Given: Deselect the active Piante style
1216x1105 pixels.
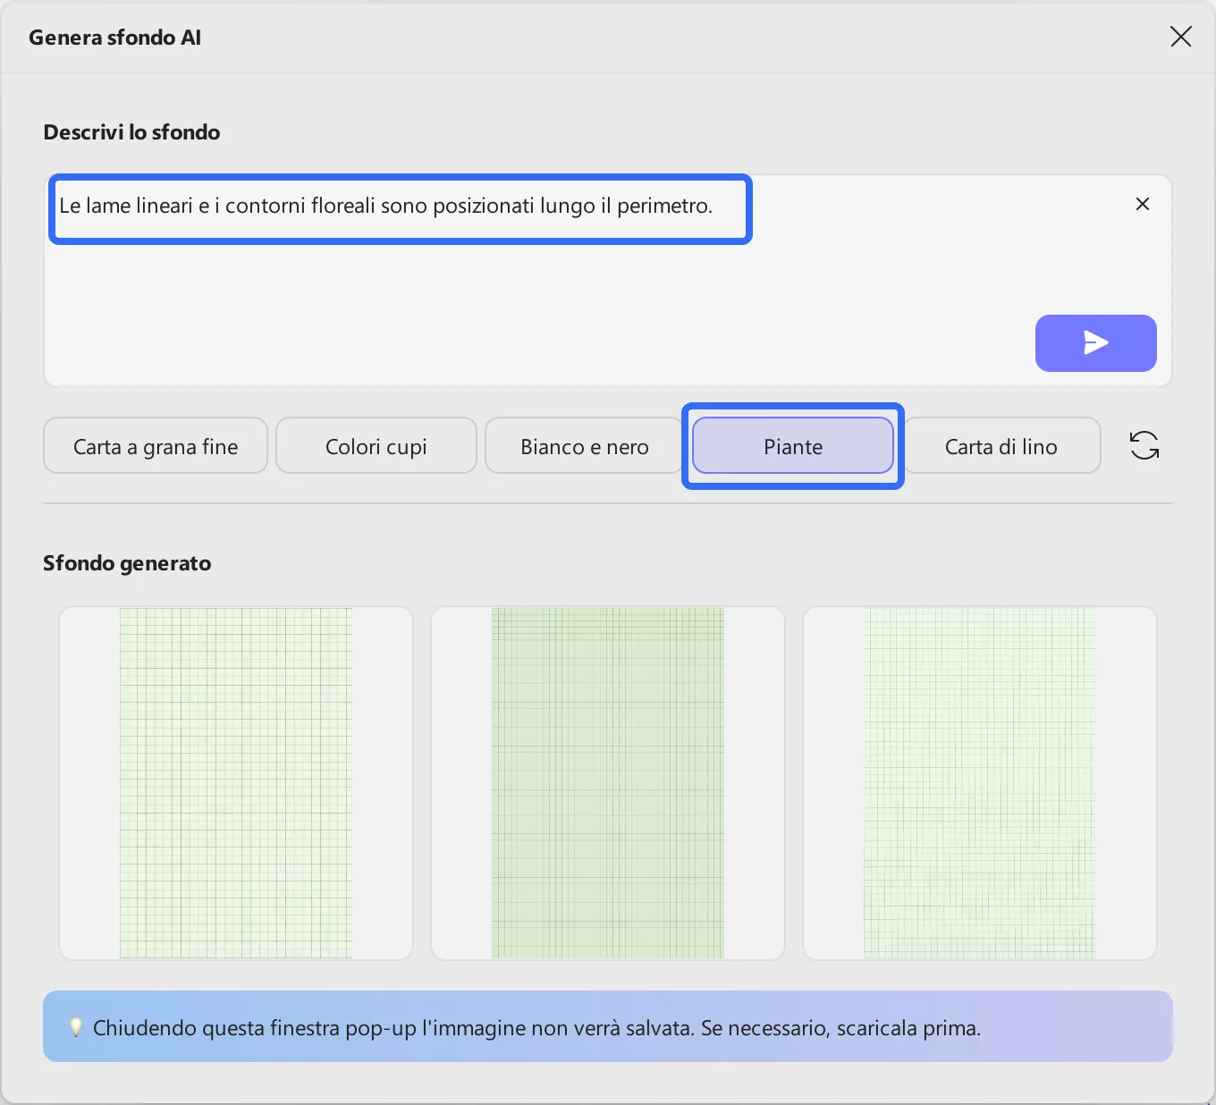Looking at the screenshot, I should (x=792, y=446).
